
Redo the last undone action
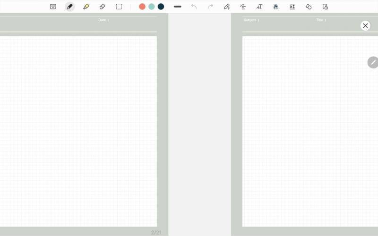tap(210, 7)
